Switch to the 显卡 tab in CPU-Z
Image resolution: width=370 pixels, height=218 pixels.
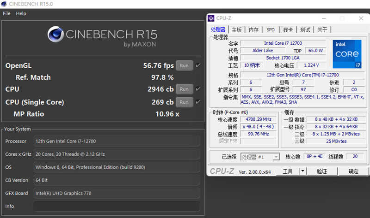288,29
